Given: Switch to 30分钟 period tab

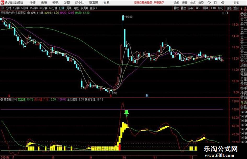Looking at the screenshot, I should click(x=43, y=8).
